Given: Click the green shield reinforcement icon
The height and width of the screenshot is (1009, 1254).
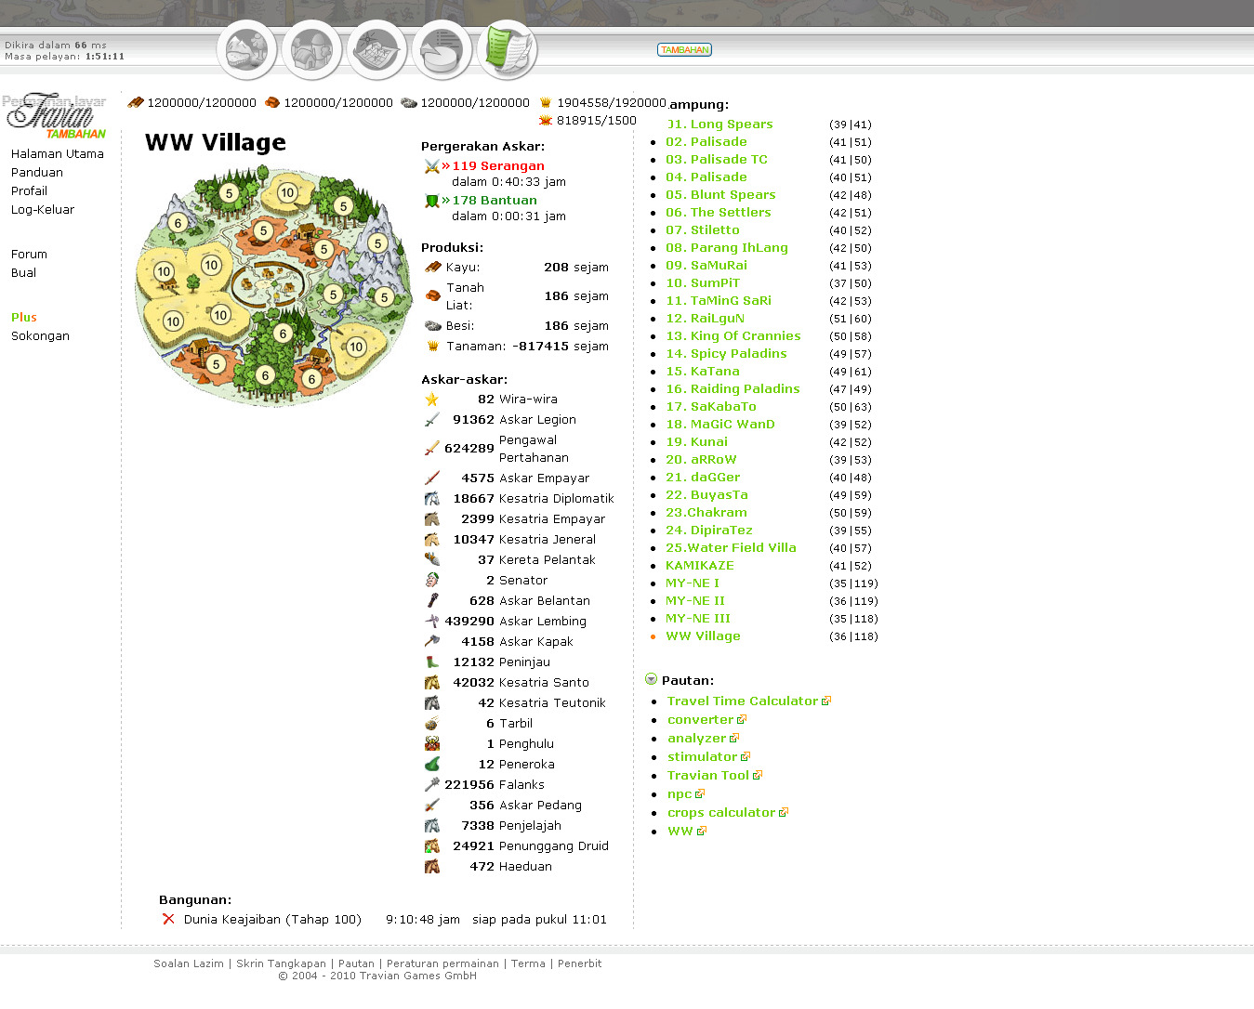Looking at the screenshot, I should click(x=431, y=201).
